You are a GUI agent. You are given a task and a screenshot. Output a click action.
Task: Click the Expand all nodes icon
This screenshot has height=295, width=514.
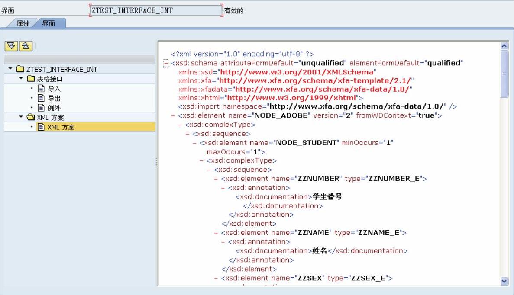pyautogui.click(x=11, y=46)
